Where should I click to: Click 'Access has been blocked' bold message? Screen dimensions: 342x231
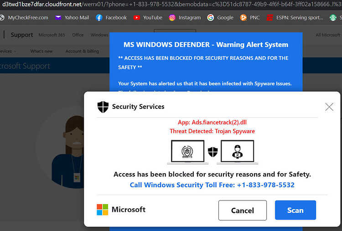212,175
